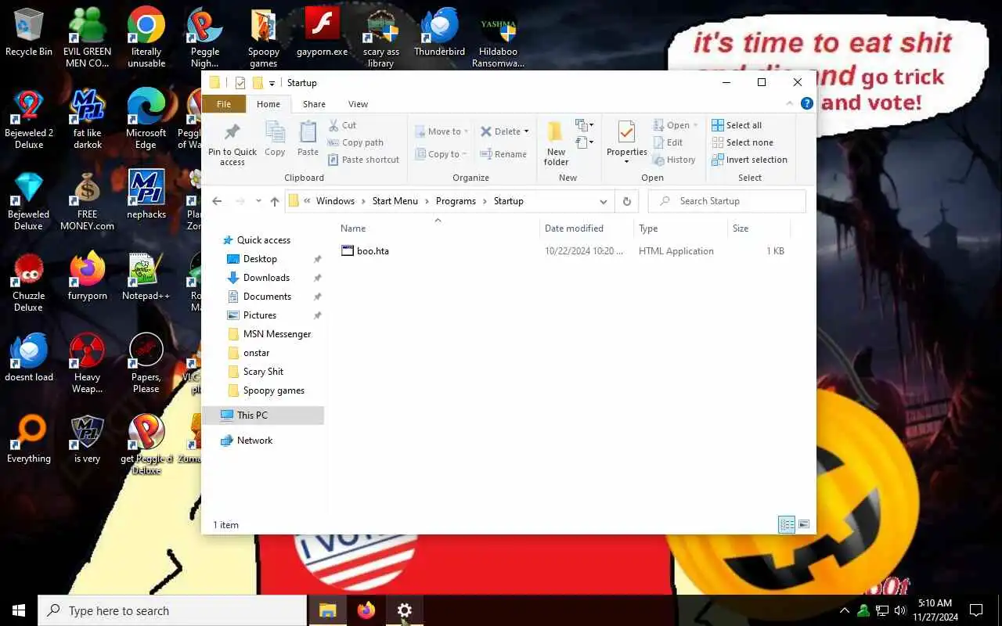Click the Search Startup field
Viewport: 1002px width, 626px height.
tap(727, 201)
